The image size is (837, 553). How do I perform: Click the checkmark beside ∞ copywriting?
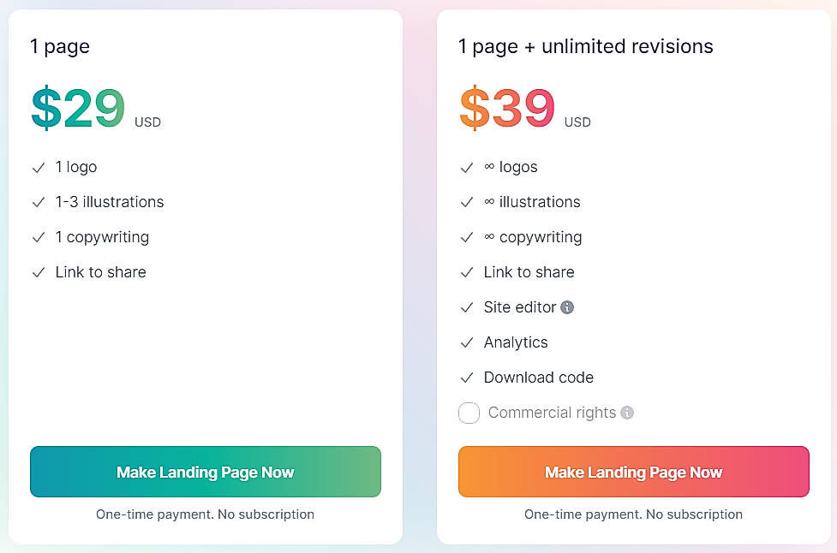click(467, 237)
